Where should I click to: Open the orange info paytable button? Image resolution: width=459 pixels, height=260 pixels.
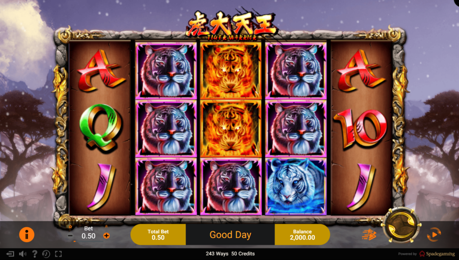coord(26,234)
